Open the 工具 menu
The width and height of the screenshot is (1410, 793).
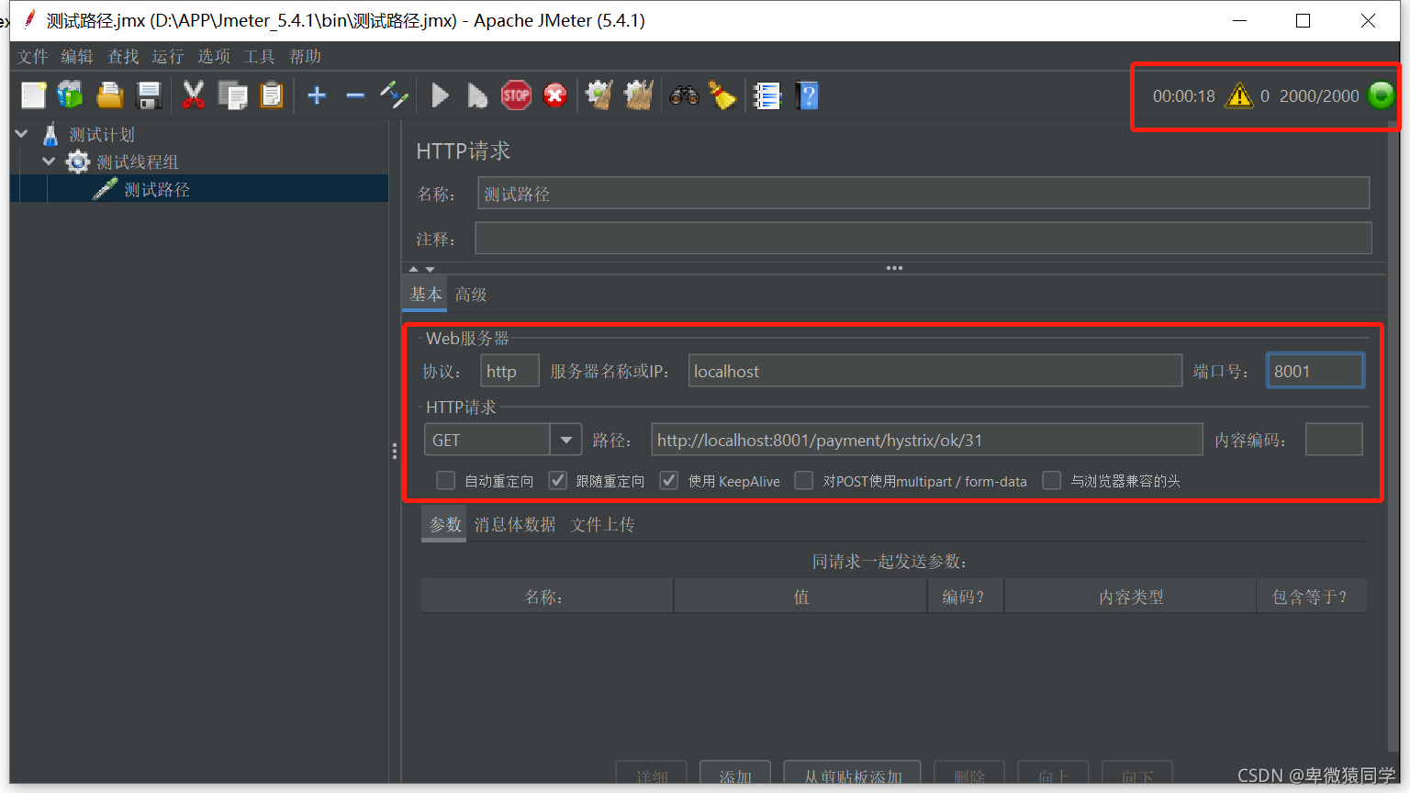259,57
